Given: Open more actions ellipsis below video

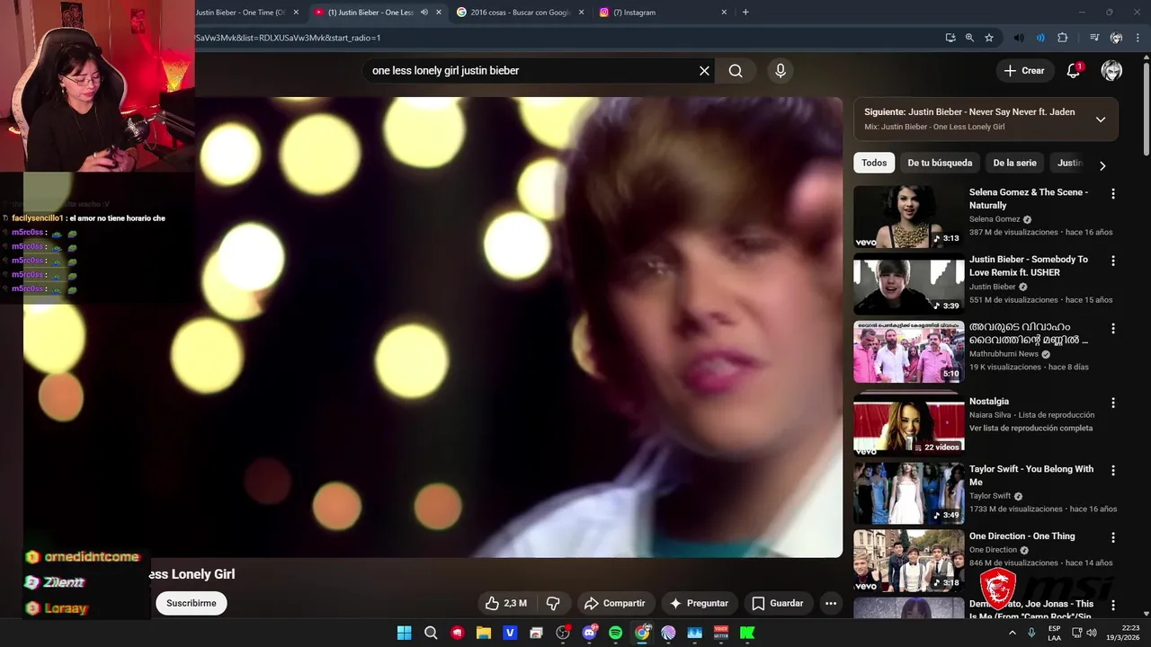Looking at the screenshot, I should point(831,603).
